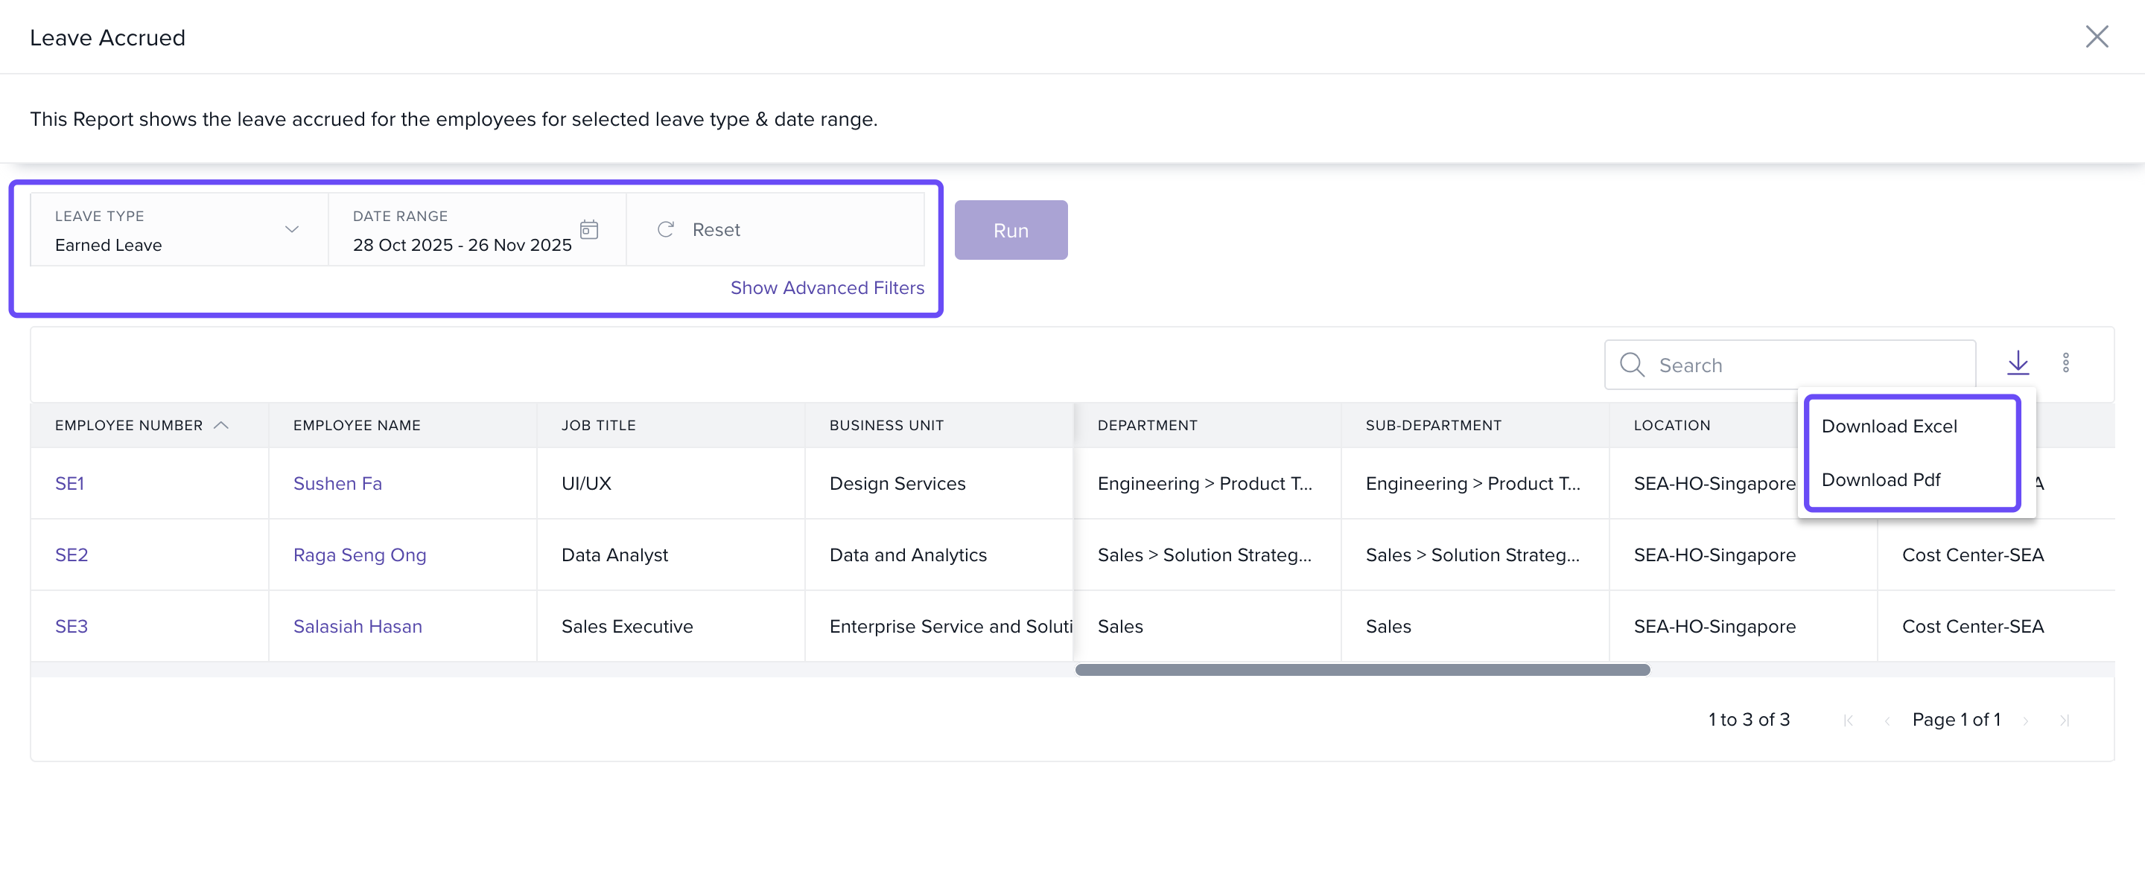This screenshot has height=885, width=2145.
Task: Click the horizontal table scrollbar
Action: 1361,670
